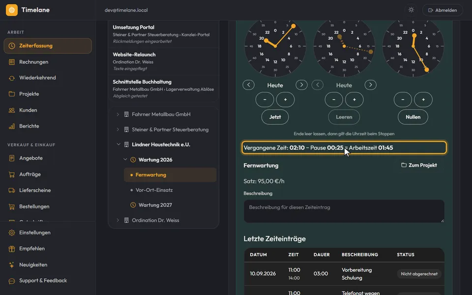The width and height of the screenshot is (472, 295).
Task: Click the Leeren button
Action: click(x=344, y=117)
